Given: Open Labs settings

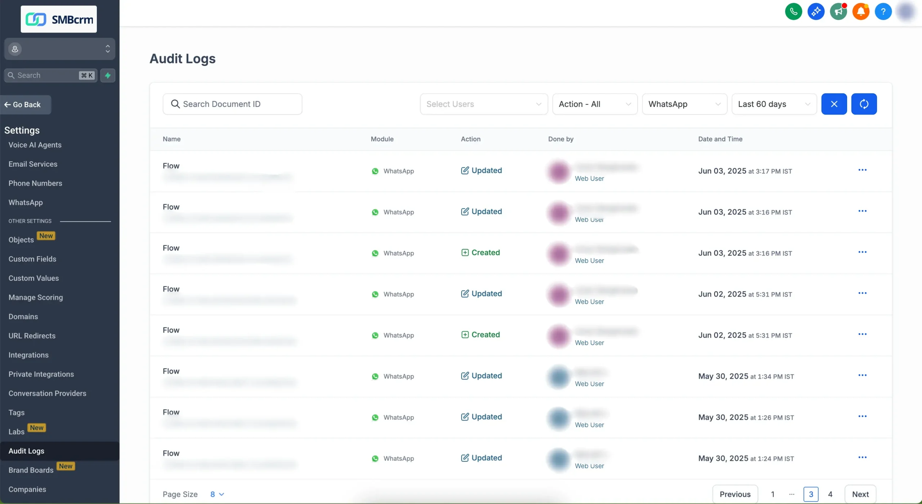Looking at the screenshot, I should [17, 432].
